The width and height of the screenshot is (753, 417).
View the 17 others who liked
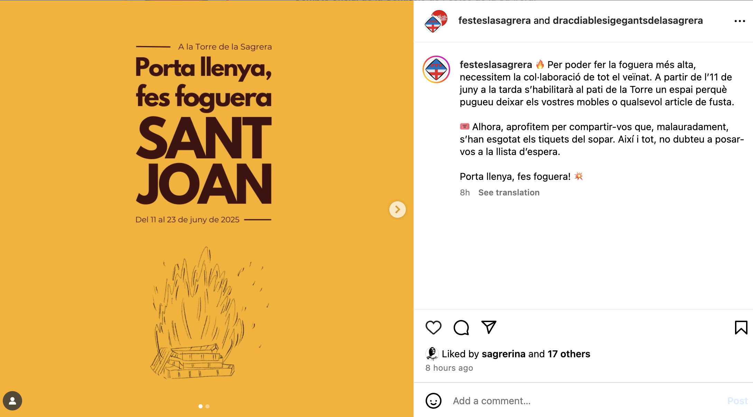point(569,354)
